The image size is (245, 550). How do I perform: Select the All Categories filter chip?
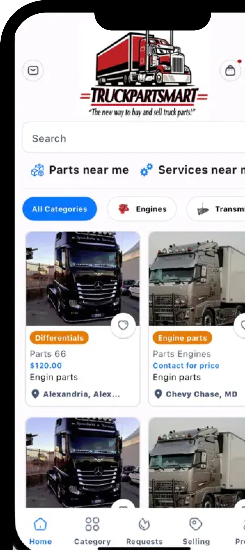60,209
